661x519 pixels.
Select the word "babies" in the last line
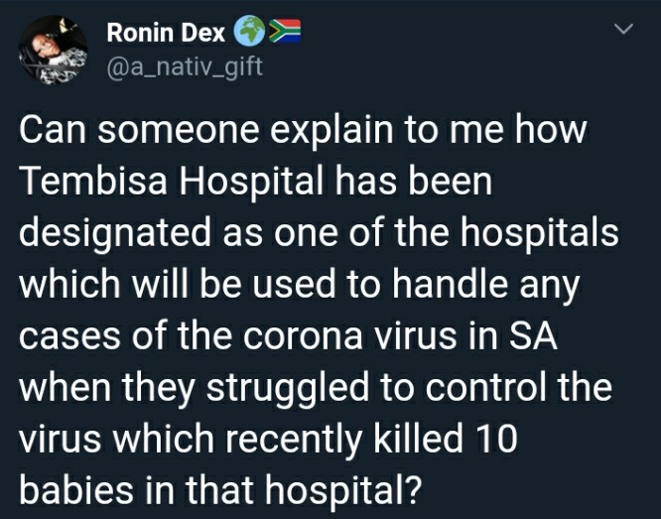76,489
